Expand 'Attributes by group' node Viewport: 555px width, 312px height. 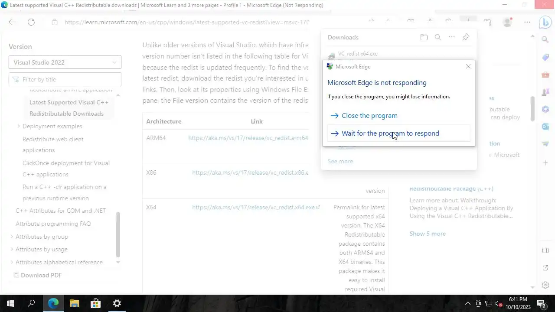pos(12,237)
